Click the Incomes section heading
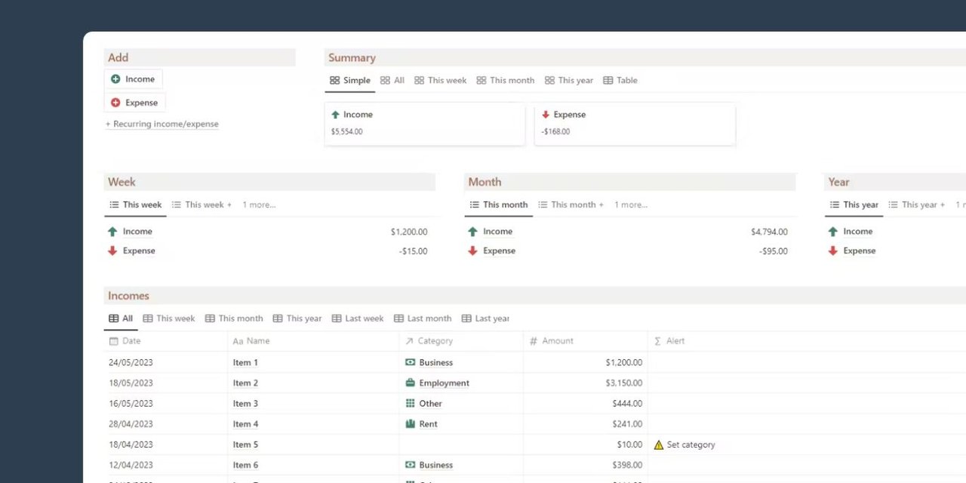The width and height of the screenshot is (966, 483). click(x=128, y=296)
